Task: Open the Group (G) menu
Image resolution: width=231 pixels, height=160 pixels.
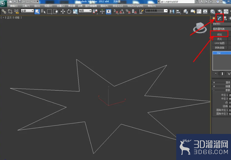Action: pos(37,6)
